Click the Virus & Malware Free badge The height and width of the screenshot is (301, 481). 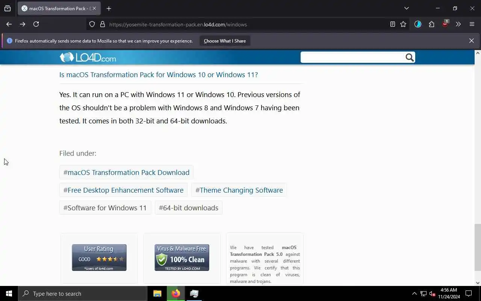(x=182, y=258)
